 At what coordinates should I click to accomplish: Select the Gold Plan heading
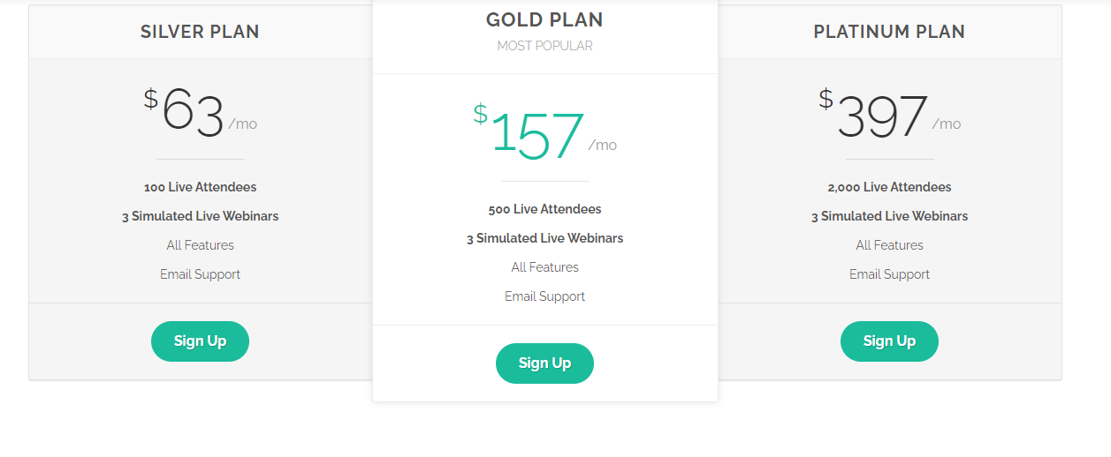(544, 20)
